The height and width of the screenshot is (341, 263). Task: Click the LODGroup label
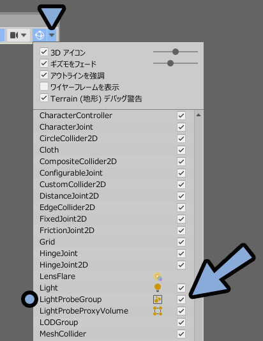point(59,322)
